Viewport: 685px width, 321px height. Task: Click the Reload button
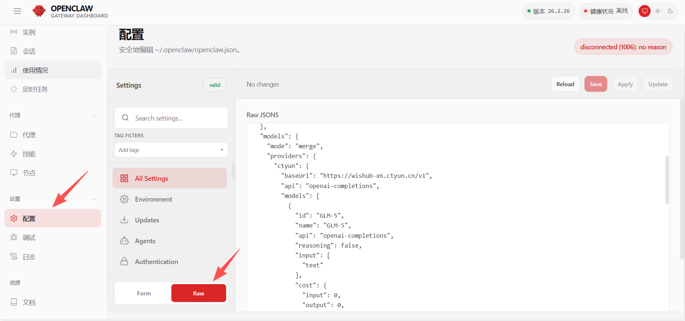tap(565, 84)
